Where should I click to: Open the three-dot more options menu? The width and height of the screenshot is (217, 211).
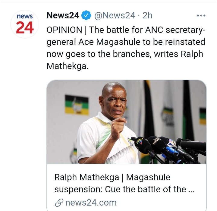[x=201, y=15]
